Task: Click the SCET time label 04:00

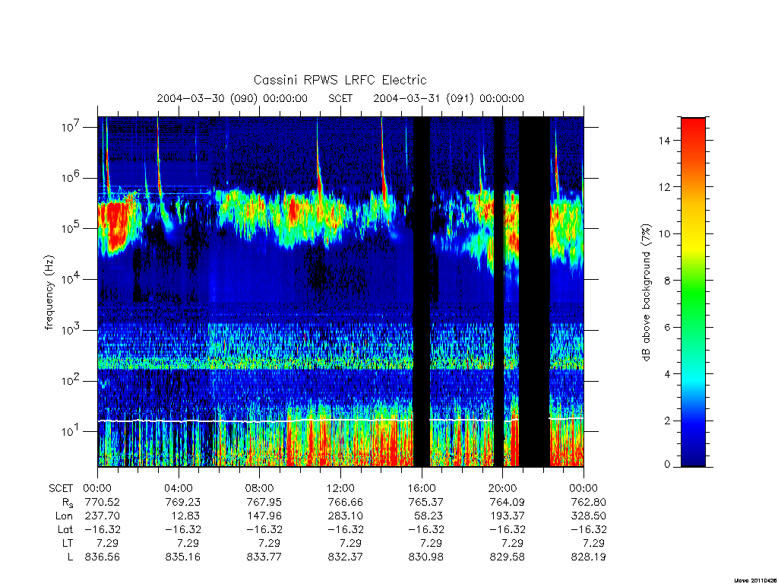Action: coord(178,489)
